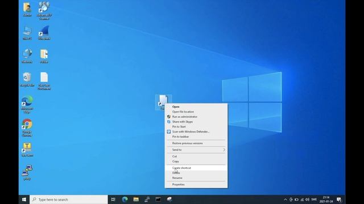This screenshot has height=204, width=364.
Task: Launch Edge from the taskbar
Action: (x=125, y=199)
